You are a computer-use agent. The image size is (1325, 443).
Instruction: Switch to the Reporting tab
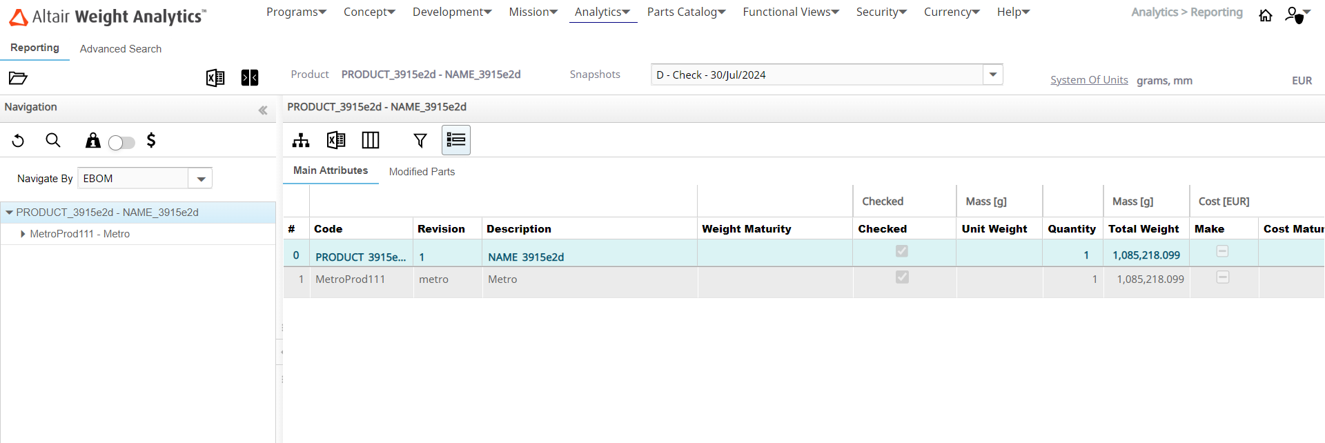(35, 48)
